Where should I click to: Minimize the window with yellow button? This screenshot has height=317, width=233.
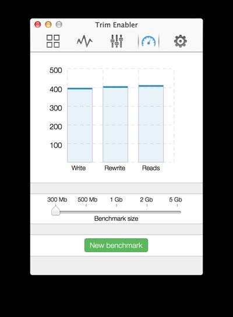coord(48,25)
